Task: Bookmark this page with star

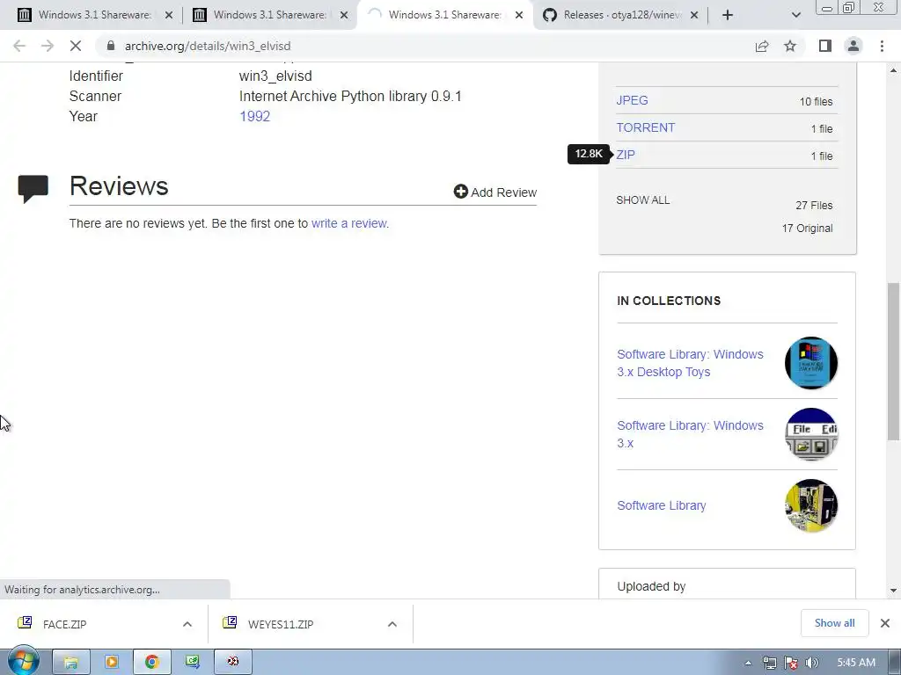Action: (x=790, y=46)
